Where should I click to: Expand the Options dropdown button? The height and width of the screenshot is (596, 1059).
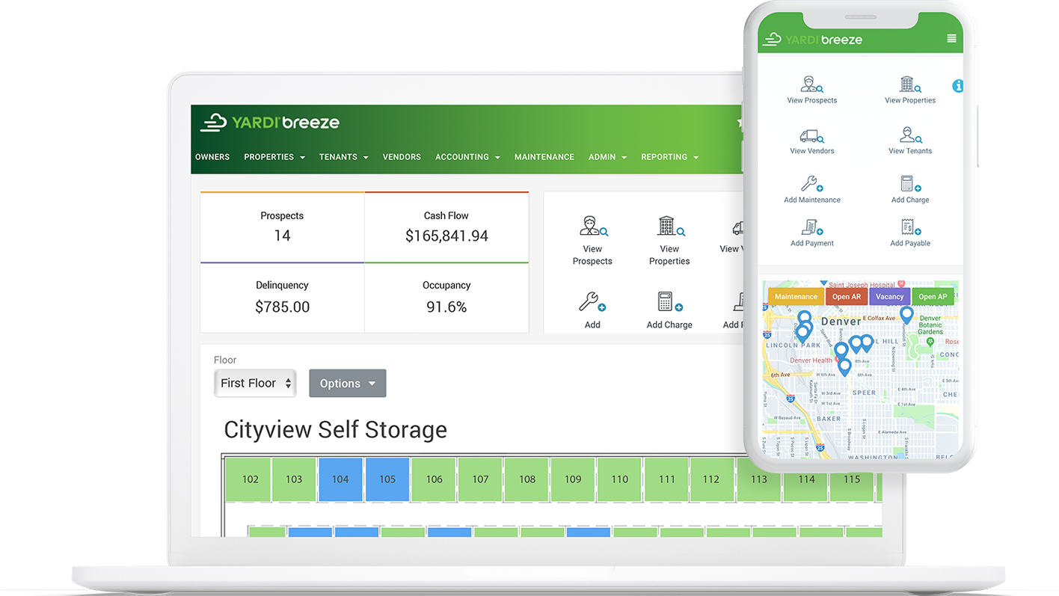[347, 383]
